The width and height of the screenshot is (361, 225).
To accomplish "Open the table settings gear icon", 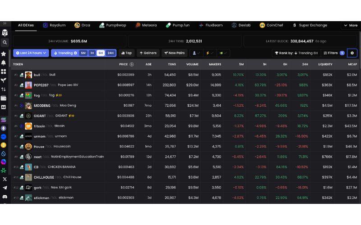I will pos(352,53).
